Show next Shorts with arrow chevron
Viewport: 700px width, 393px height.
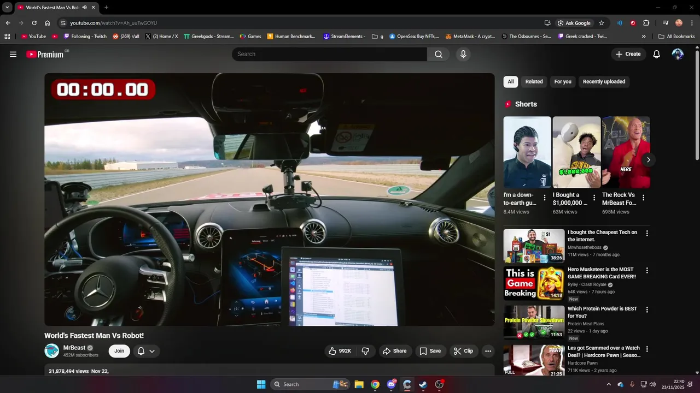tap(648, 160)
